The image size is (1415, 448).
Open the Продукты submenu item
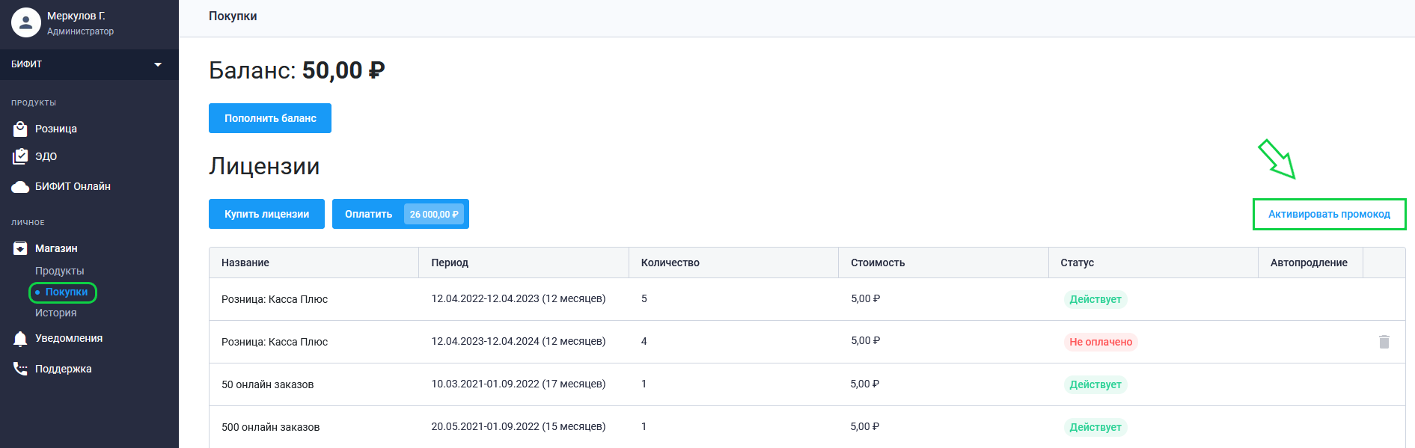point(59,271)
